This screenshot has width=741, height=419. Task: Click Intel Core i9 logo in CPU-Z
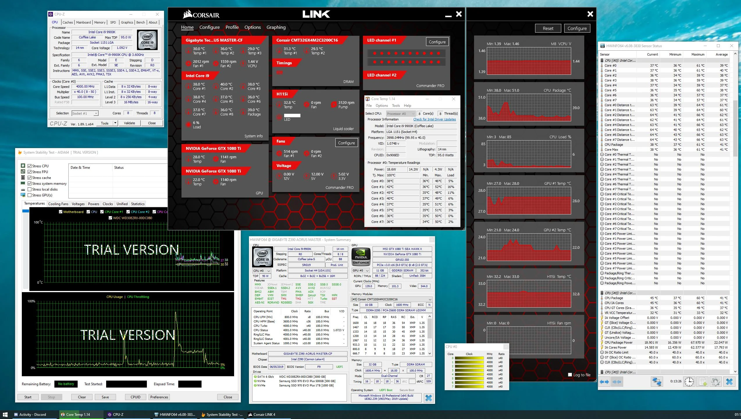[x=147, y=40]
